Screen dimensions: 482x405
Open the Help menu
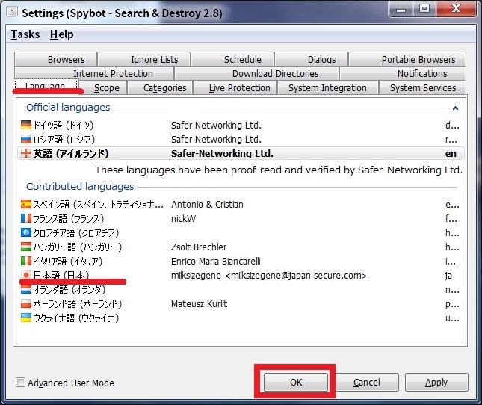pos(61,34)
